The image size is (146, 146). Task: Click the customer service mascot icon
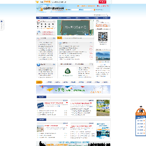tap(141, 109)
